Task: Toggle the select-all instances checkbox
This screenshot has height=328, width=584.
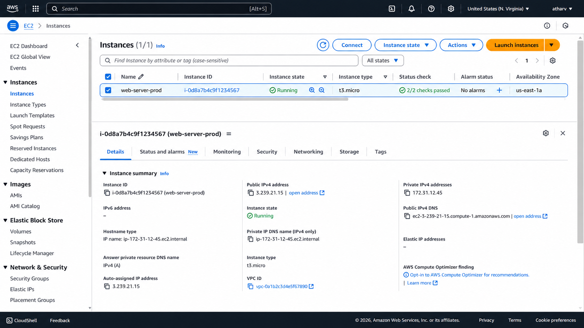Action: pos(108,77)
